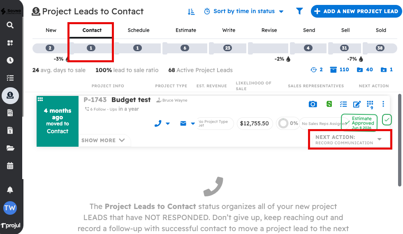403x234 pixels.
Task: Click the Estimate Approved badge
Action: coord(359,122)
